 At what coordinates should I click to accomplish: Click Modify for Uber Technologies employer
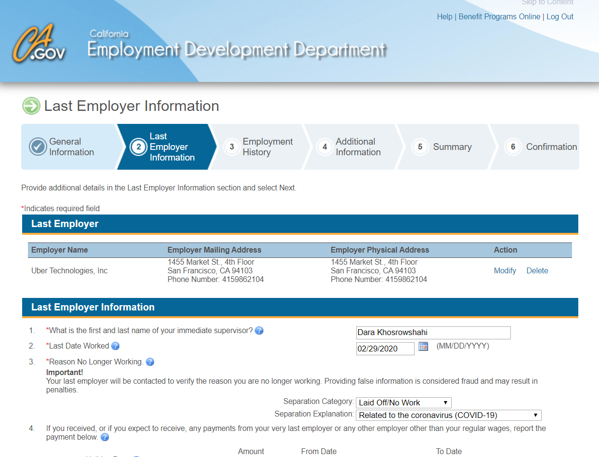click(505, 271)
